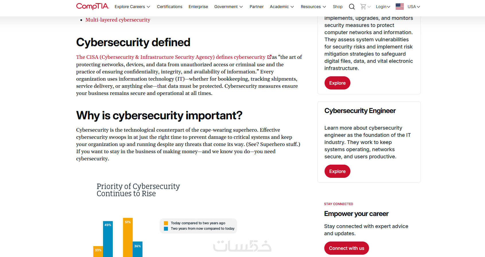
Task: Click the external link icon after CISA link
Action: pyautogui.click(x=269, y=57)
